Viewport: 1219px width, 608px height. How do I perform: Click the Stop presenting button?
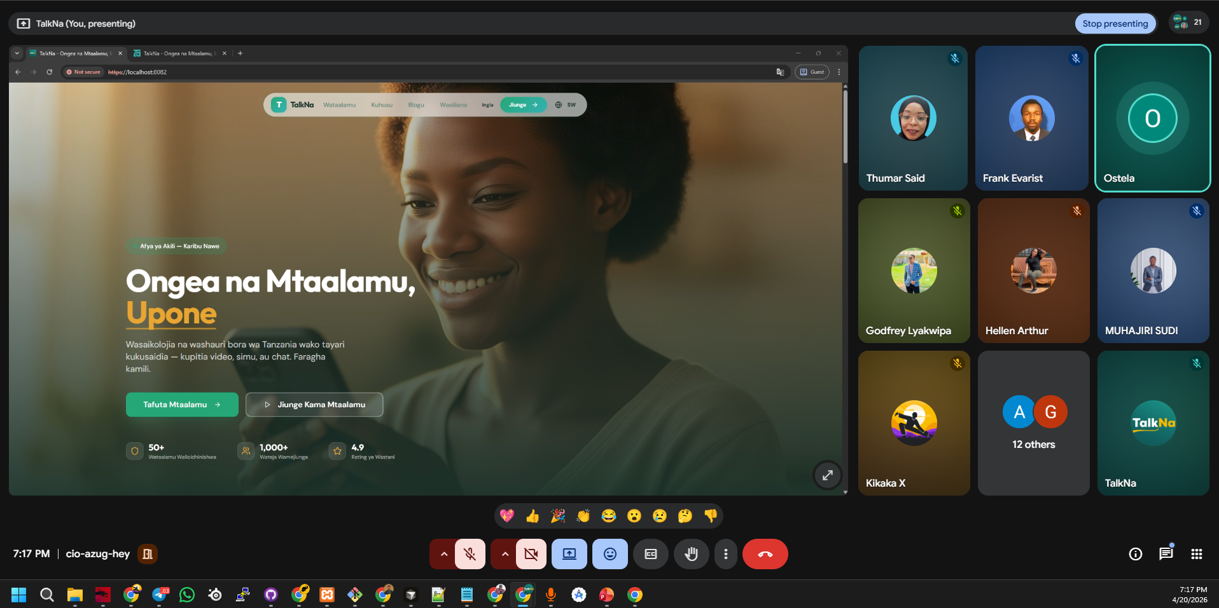1115,24
